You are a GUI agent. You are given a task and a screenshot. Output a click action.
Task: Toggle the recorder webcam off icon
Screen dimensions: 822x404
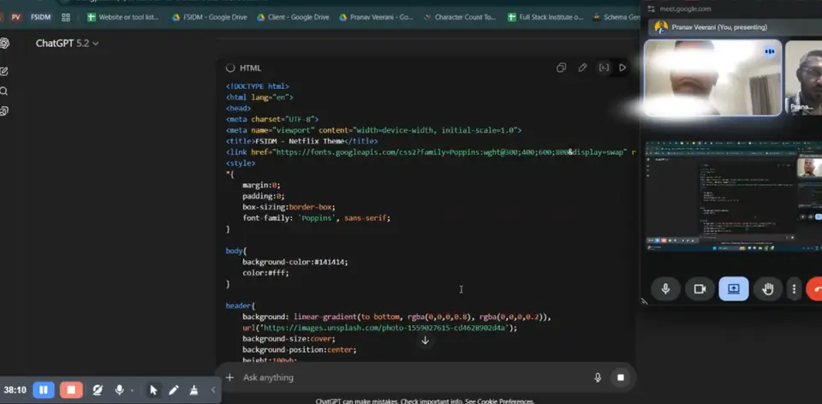98,389
